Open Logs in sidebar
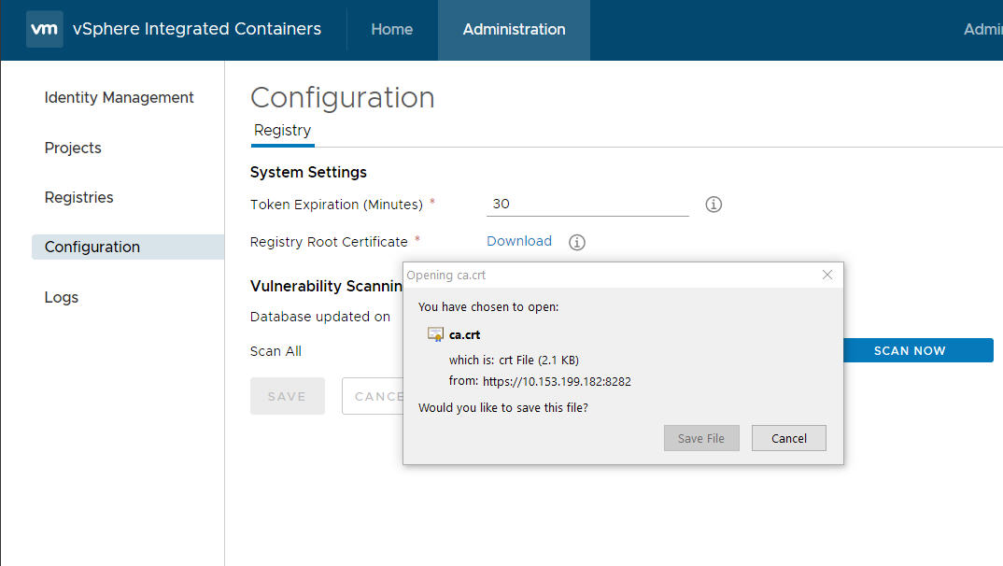1003x566 pixels. (62, 297)
